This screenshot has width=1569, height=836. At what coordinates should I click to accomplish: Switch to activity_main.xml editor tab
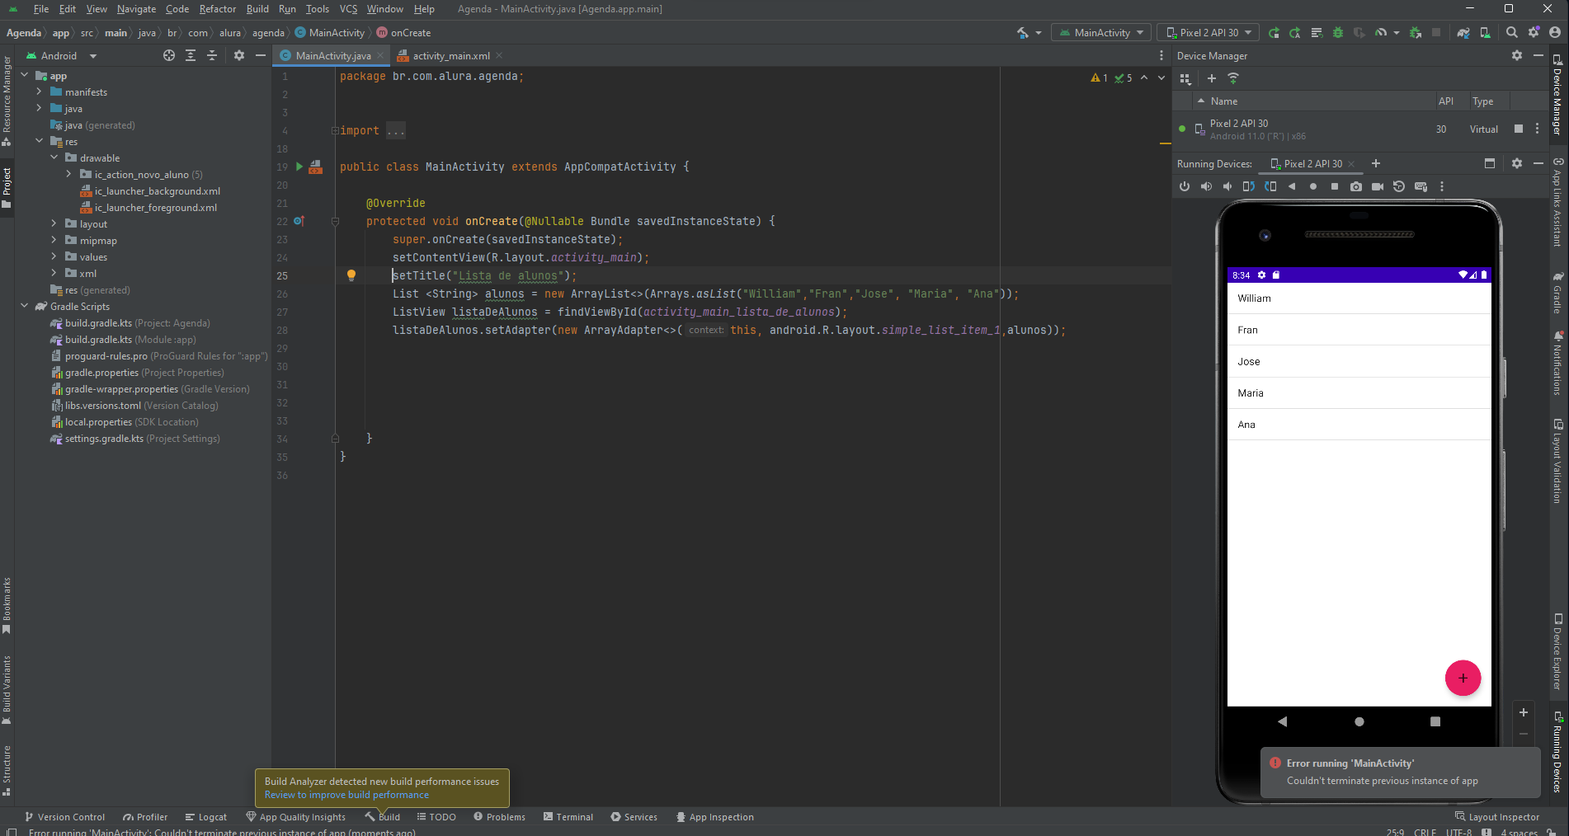[451, 56]
